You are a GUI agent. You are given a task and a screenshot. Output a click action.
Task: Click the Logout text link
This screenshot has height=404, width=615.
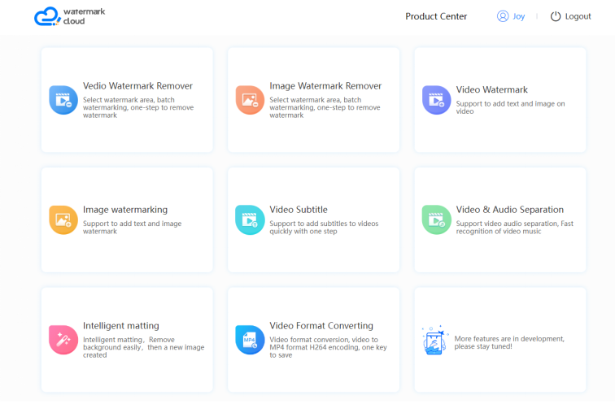[578, 16]
